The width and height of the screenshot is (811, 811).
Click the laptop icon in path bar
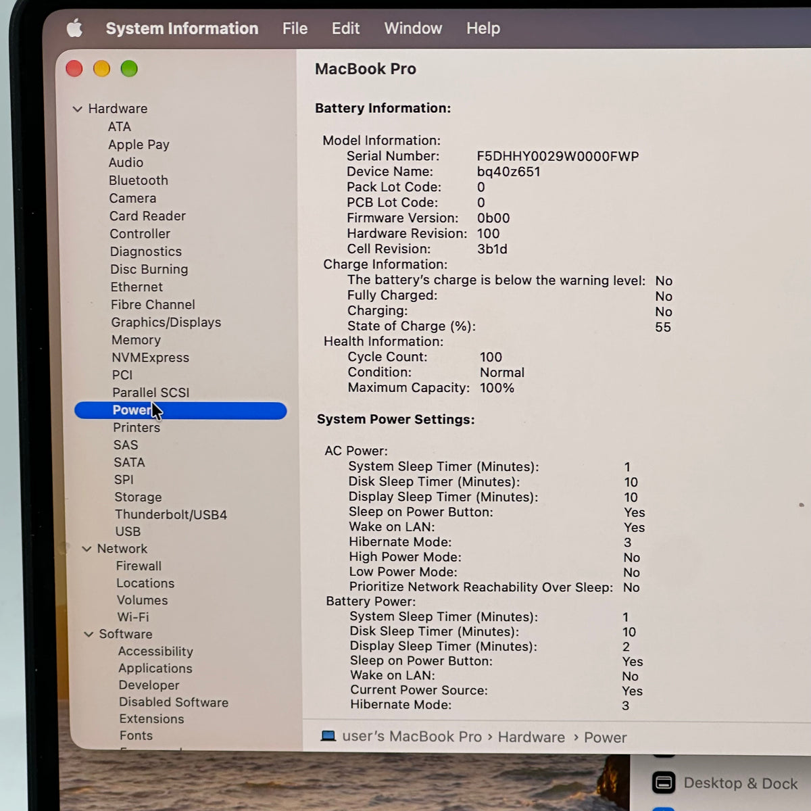[328, 737]
